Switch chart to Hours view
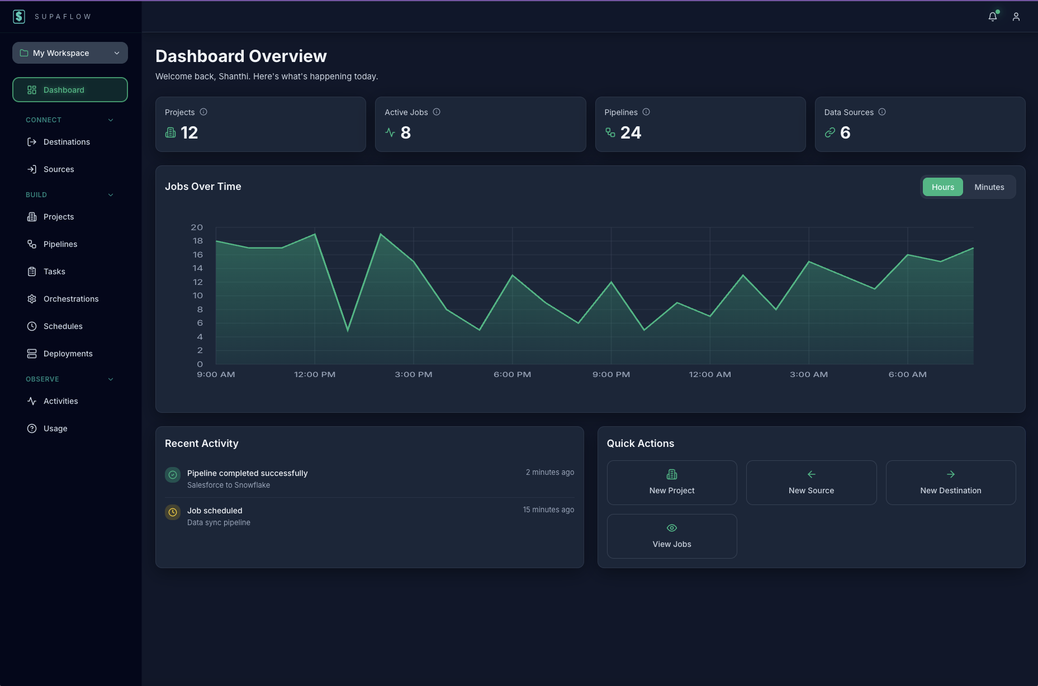Image resolution: width=1038 pixels, height=686 pixels. (x=942, y=187)
